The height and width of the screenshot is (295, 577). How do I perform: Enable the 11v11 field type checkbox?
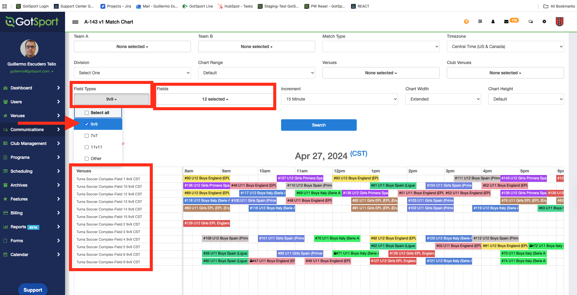(87, 147)
